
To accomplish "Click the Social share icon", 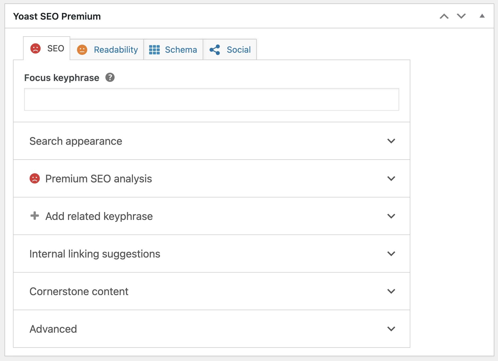I will (x=215, y=50).
